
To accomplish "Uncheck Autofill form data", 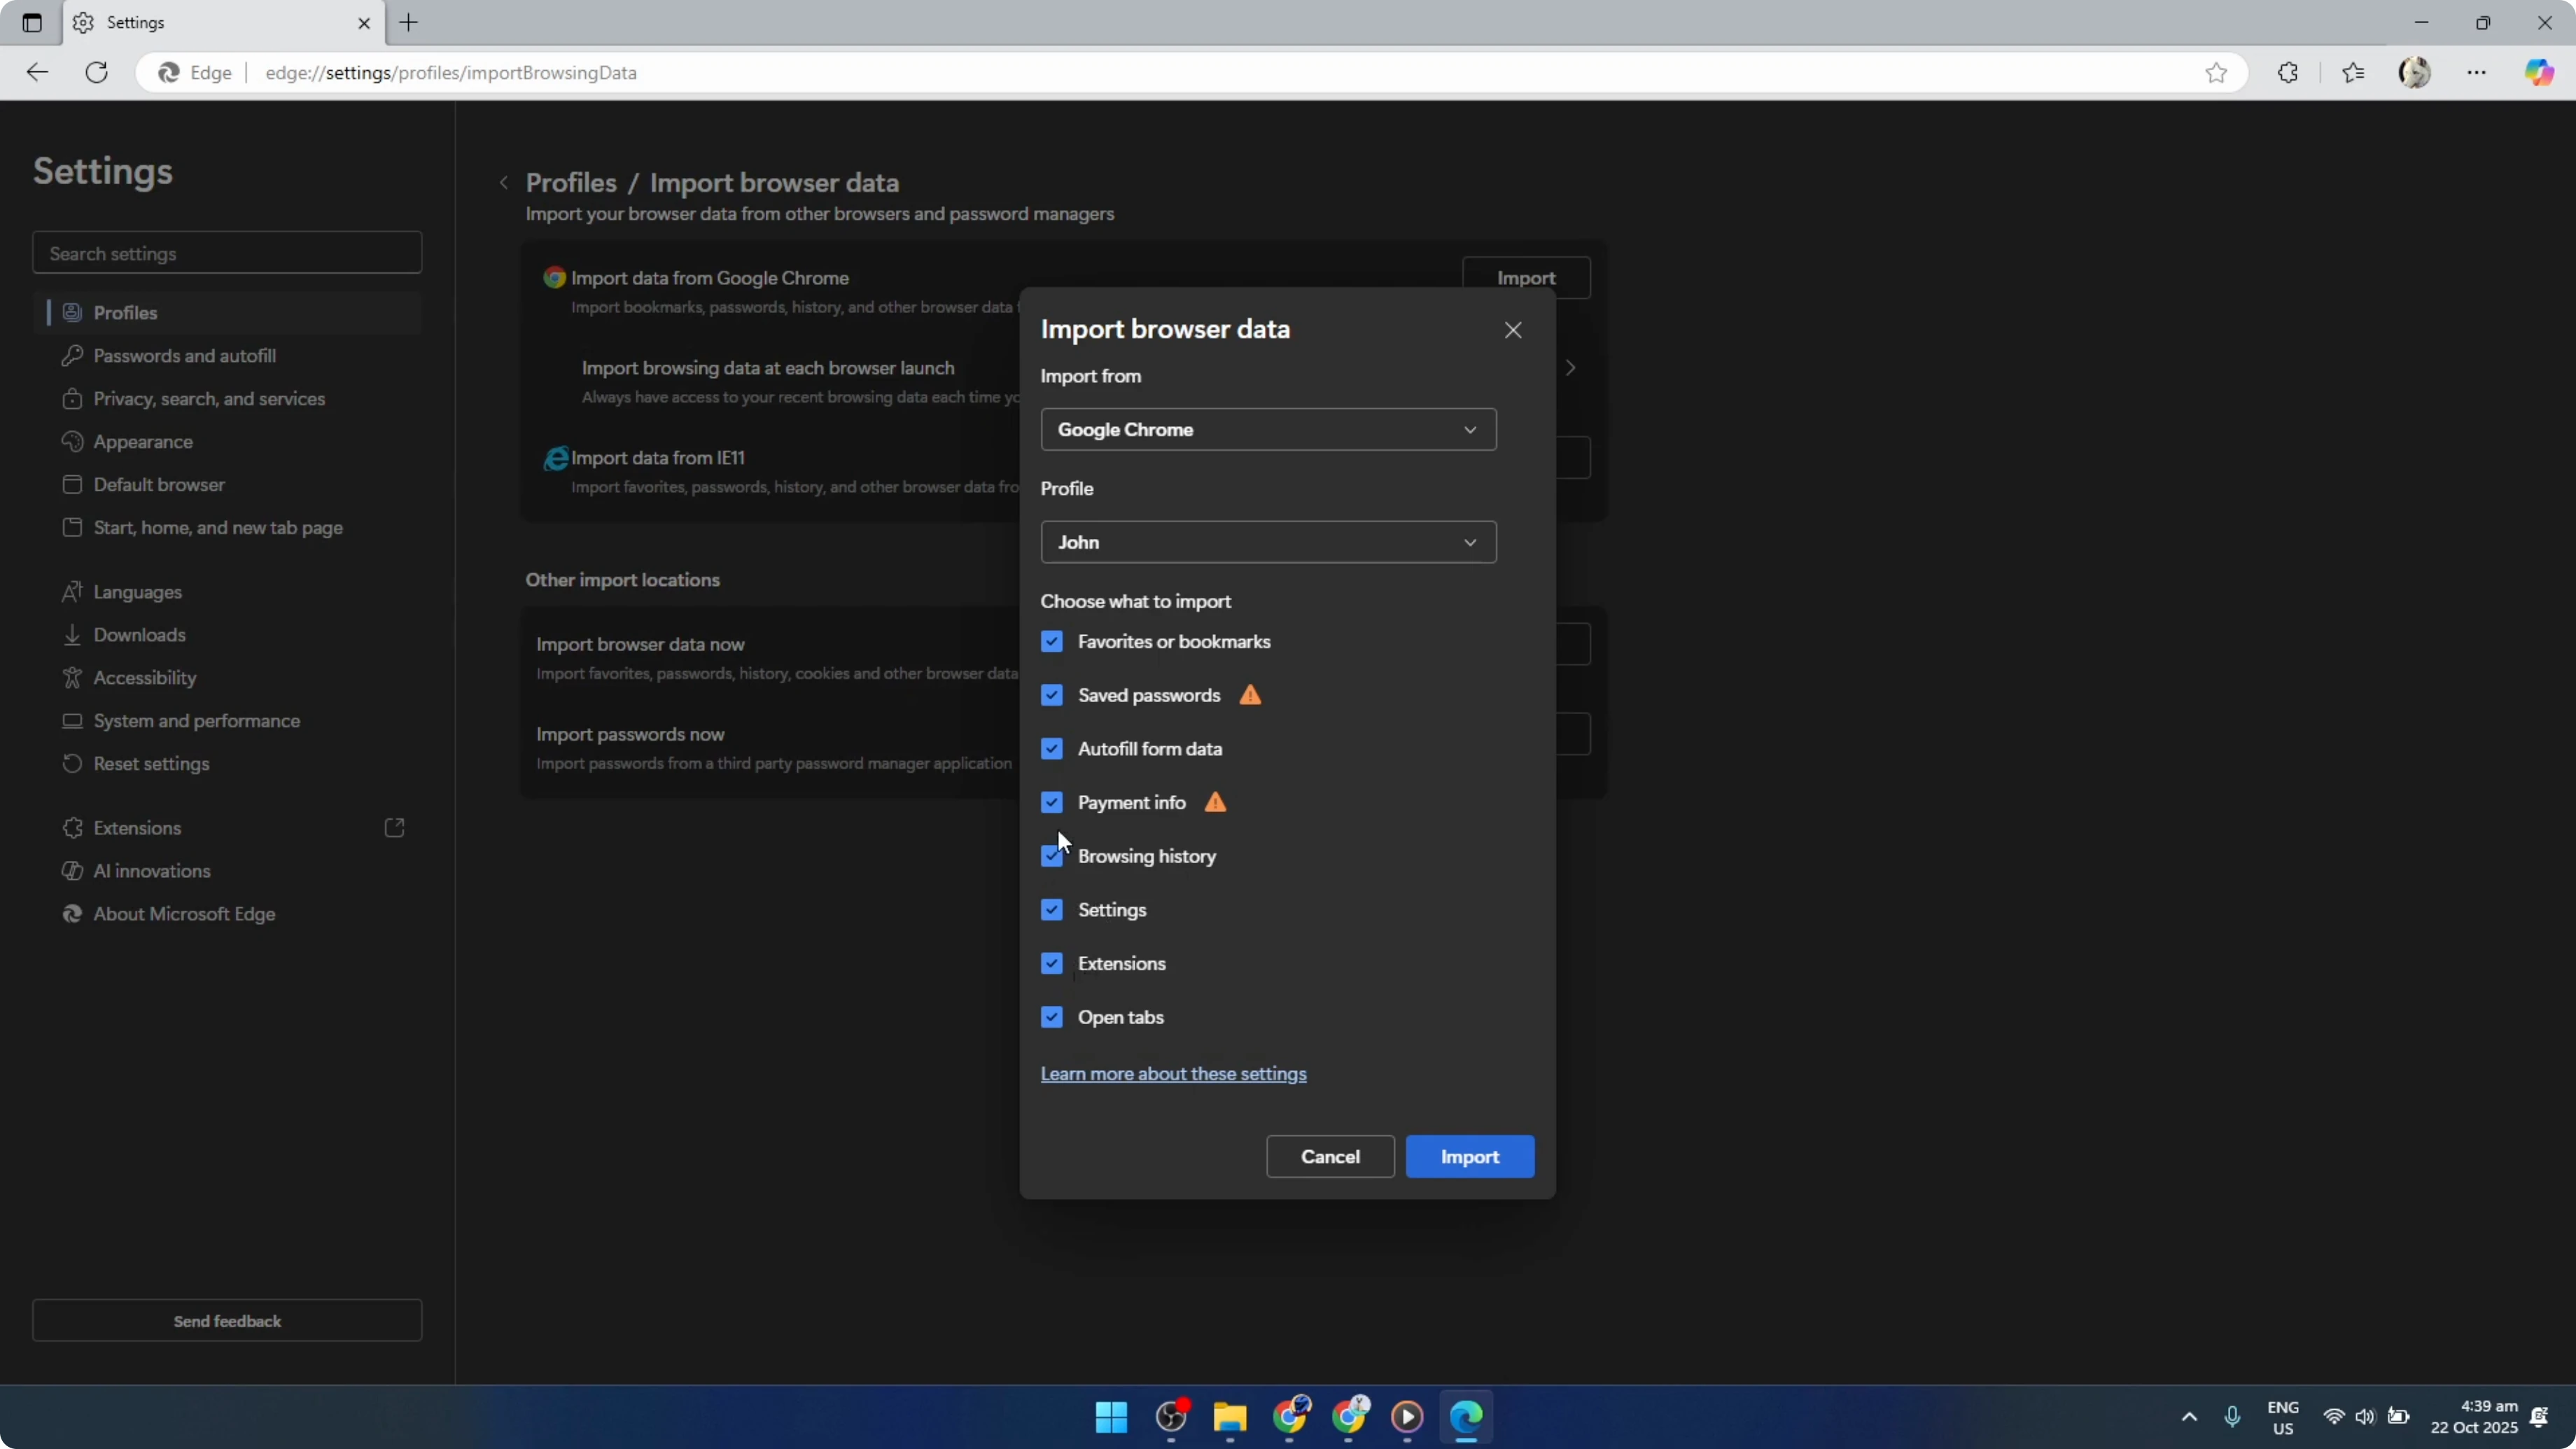I will (1052, 749).
